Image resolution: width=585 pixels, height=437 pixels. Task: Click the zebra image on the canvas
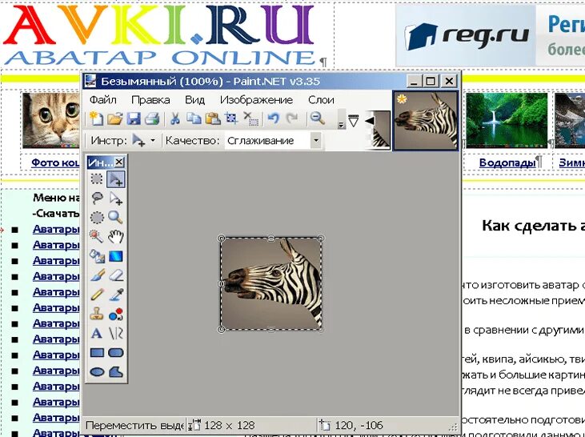click(271, 284)
